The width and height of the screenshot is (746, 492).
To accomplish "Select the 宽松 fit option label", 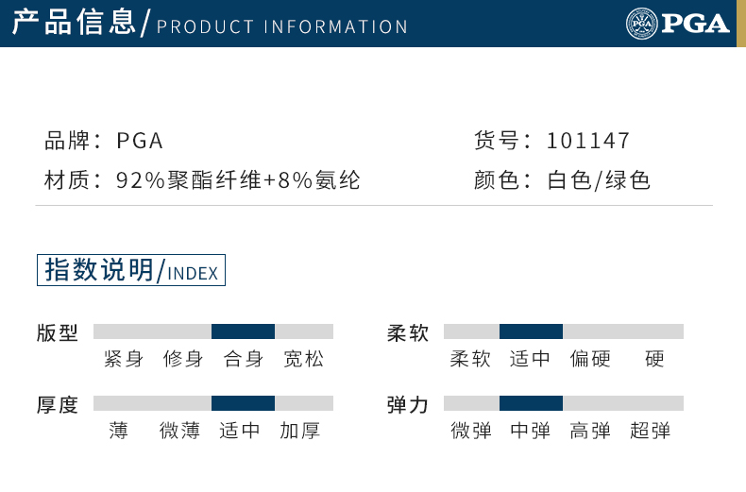I will (303, 359).
